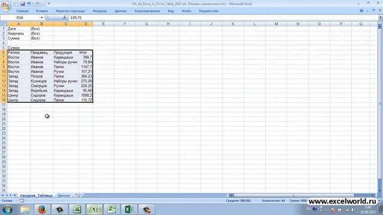This screenshot has height=215, width=383.
Task: Open the green Excel 2013 taskbar icon
Action: point(129,210)
